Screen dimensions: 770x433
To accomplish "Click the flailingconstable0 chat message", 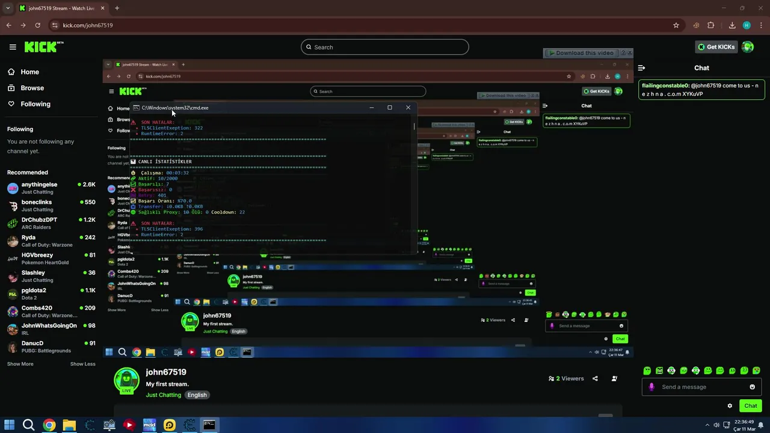I will click(701, 90).
